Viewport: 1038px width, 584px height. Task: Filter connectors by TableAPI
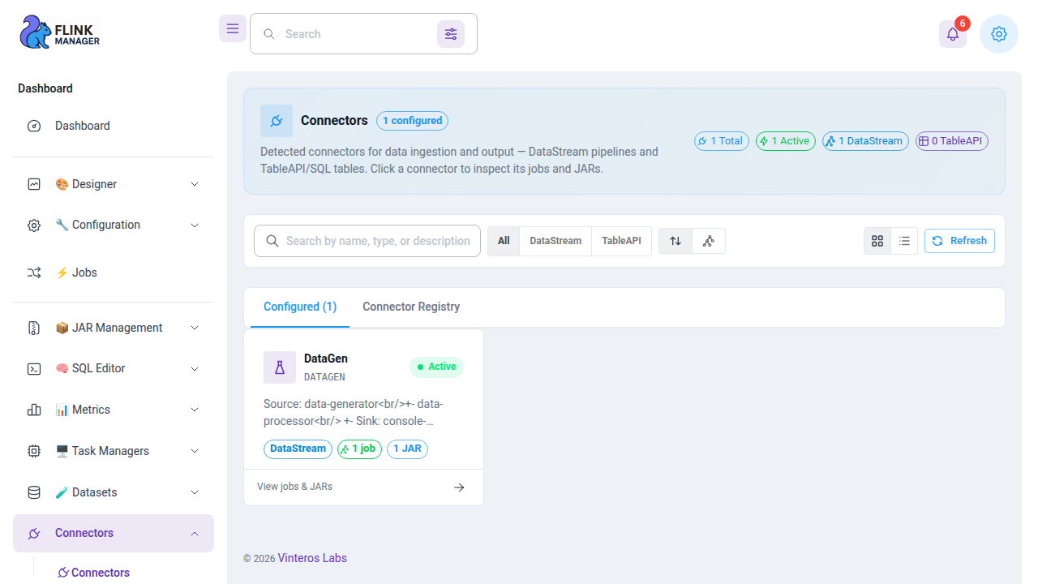(621, 241)
